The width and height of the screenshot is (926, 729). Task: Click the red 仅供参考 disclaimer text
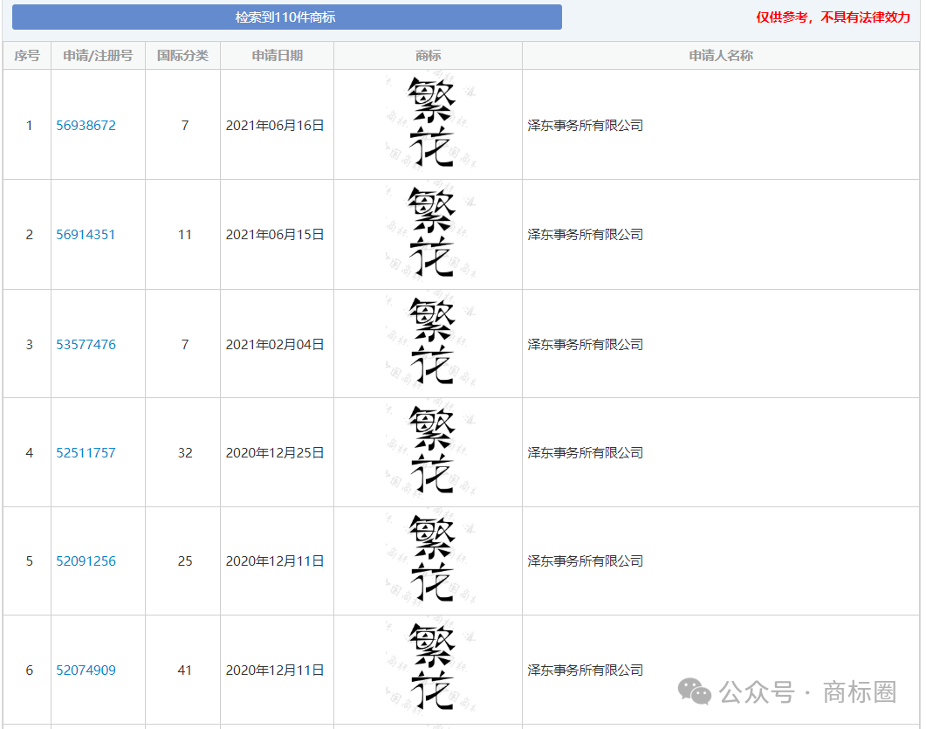[x=833, y=17]
